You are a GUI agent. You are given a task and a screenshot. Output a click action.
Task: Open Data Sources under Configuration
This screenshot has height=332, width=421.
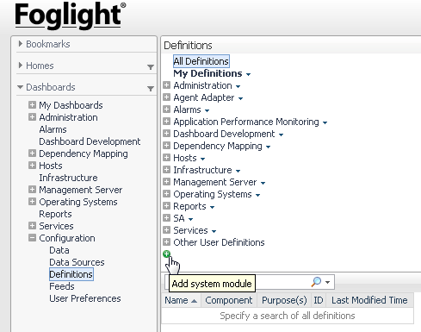coord(77,262)
